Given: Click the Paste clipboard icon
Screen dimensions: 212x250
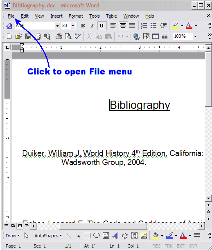Looking at the screenshot, I should (108, 36).
